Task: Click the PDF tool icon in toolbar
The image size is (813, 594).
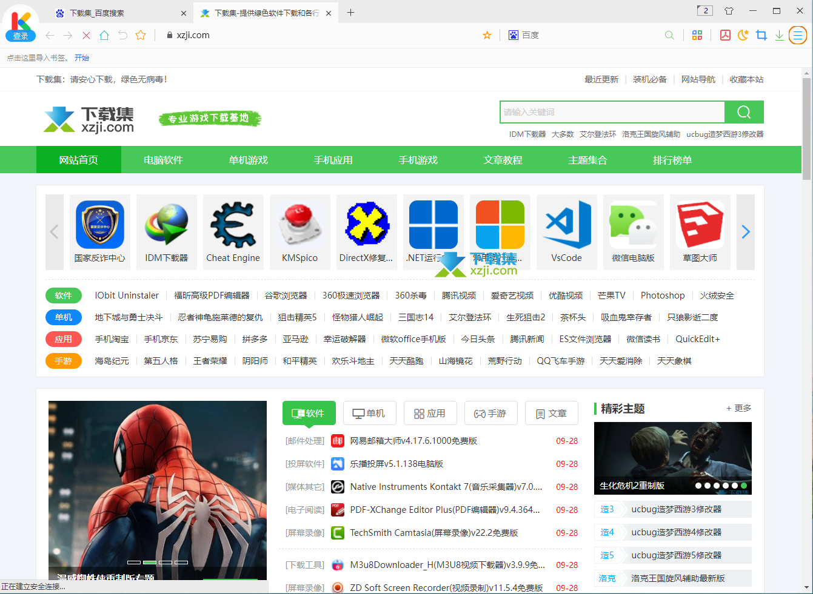Action: (x=725, y=35)
